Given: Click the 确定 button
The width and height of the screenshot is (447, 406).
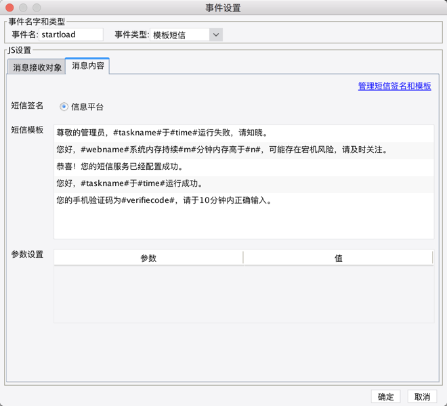Looking at the screenshot, I should point(386,397).
